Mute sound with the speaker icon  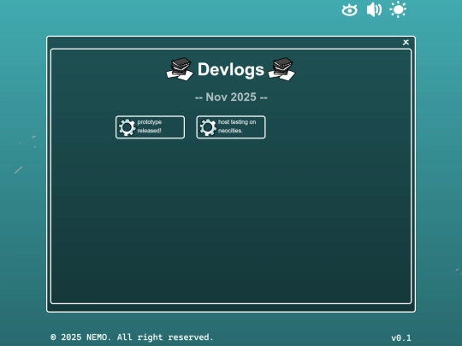pos(374,9)
